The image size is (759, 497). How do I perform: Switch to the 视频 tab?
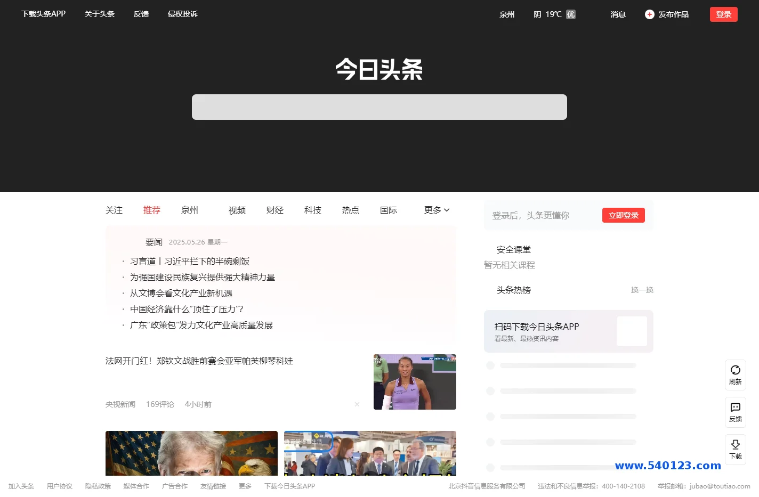(x=237, y=210)
